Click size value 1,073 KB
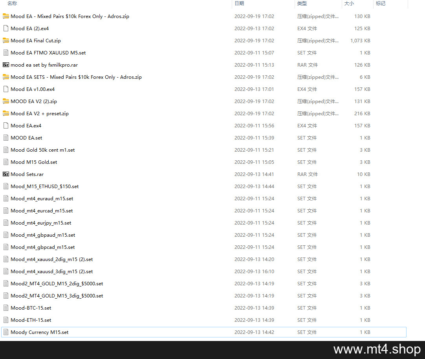This screenshot has height=359, width=425. pyautogui.click(x=360, y=41)
